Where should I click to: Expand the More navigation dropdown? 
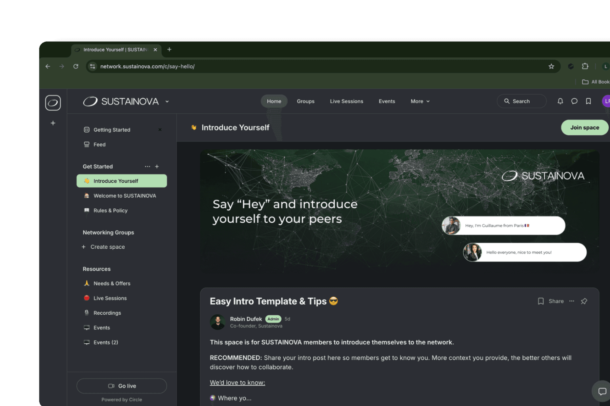[x=420, y=101]
